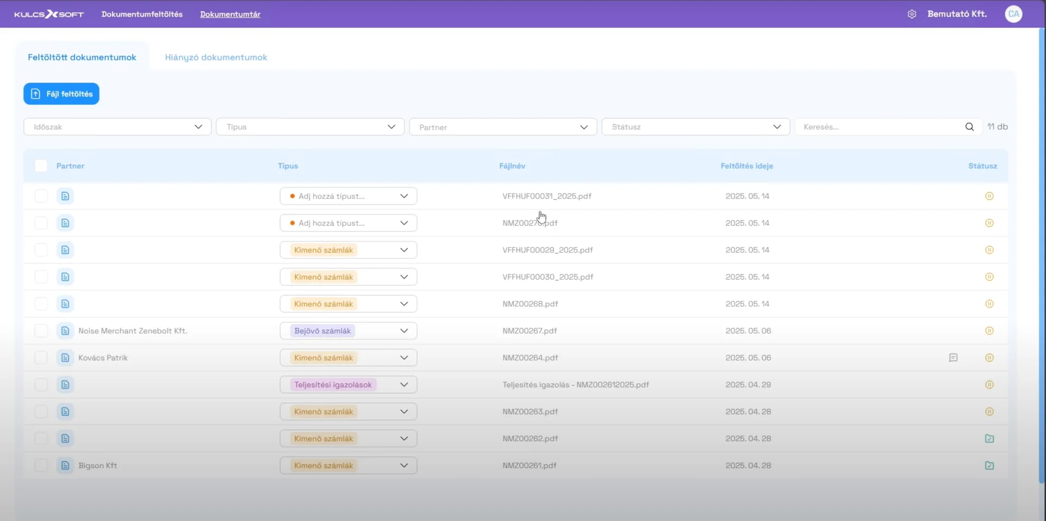Click Bemutató Kft. company name
Viewport: 1046px width, 521px height.
click(x=957, y=14)
